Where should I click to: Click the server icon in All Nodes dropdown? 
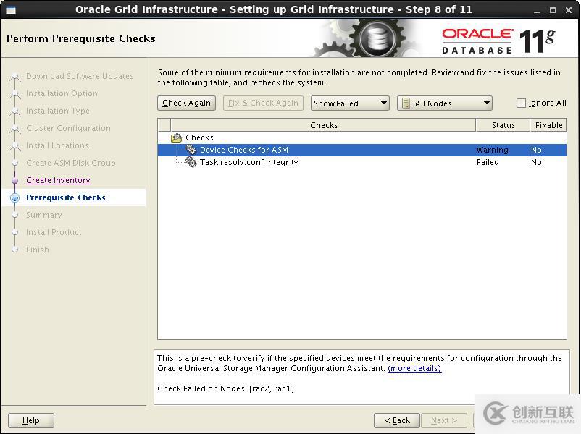(406, 103)
